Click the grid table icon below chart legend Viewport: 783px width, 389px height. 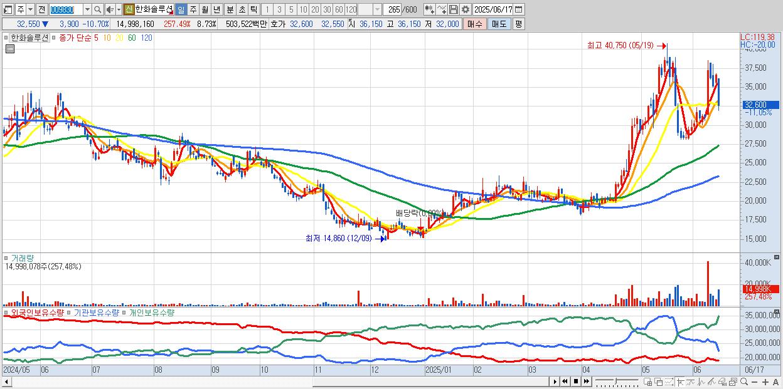pos(9,49)
